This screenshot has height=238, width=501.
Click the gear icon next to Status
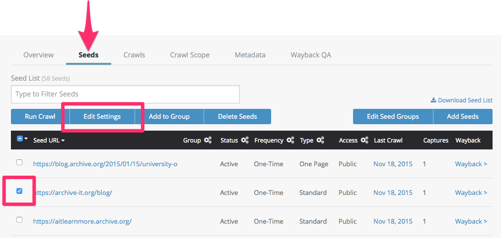(245, 141)
